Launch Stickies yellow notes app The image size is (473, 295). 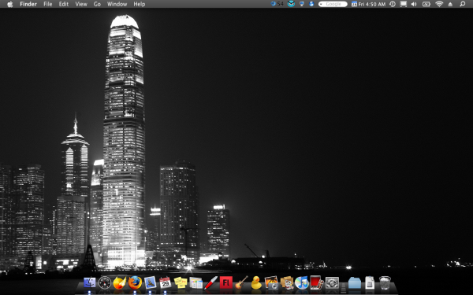tap(181, 282)
